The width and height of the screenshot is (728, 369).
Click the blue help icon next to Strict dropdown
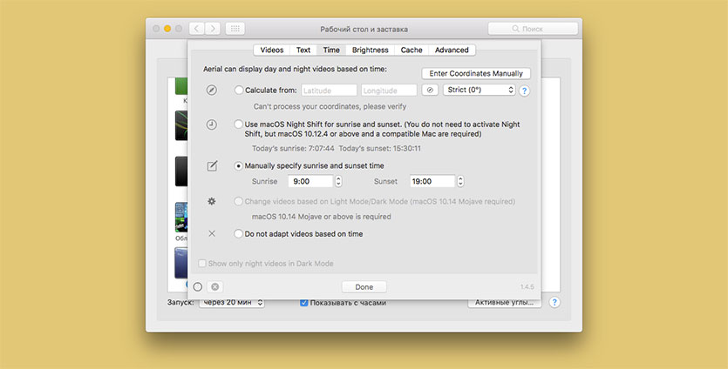pos(525,91)
